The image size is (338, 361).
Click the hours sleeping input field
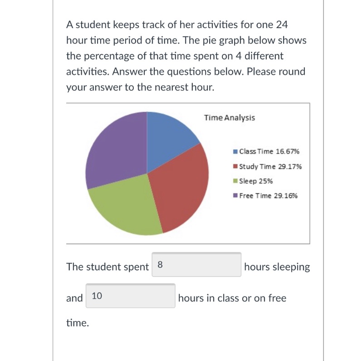[x=196, y=265]
